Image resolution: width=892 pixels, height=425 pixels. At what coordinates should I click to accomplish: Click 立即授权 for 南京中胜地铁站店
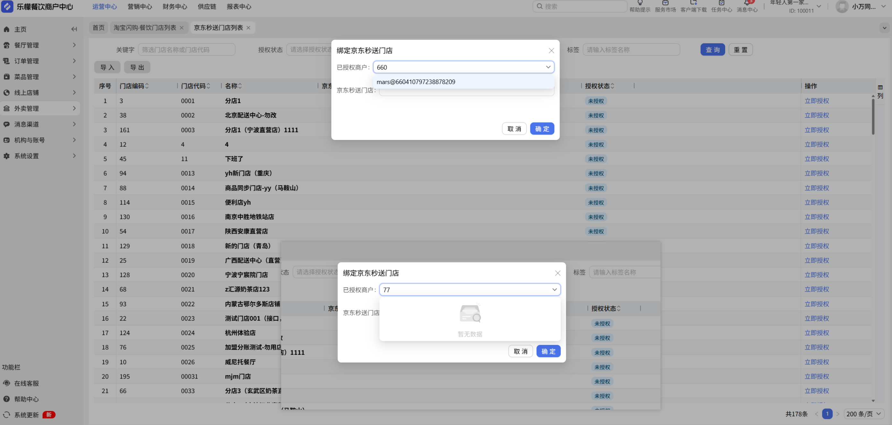[x=817, y=217]
